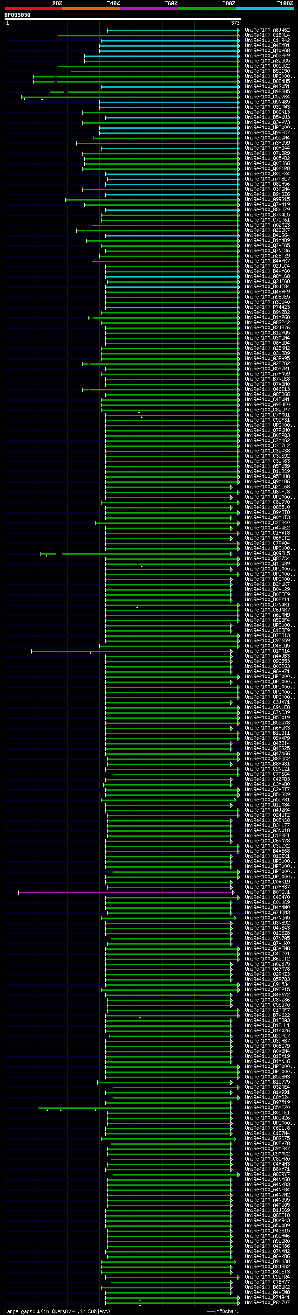Select the UniRef100_C1MR42 entry
The width and height of the screenshot is (298, 1315).
click(x=267, y=40)
